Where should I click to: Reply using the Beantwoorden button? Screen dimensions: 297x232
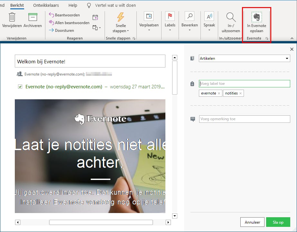click(x=64, y=15)
